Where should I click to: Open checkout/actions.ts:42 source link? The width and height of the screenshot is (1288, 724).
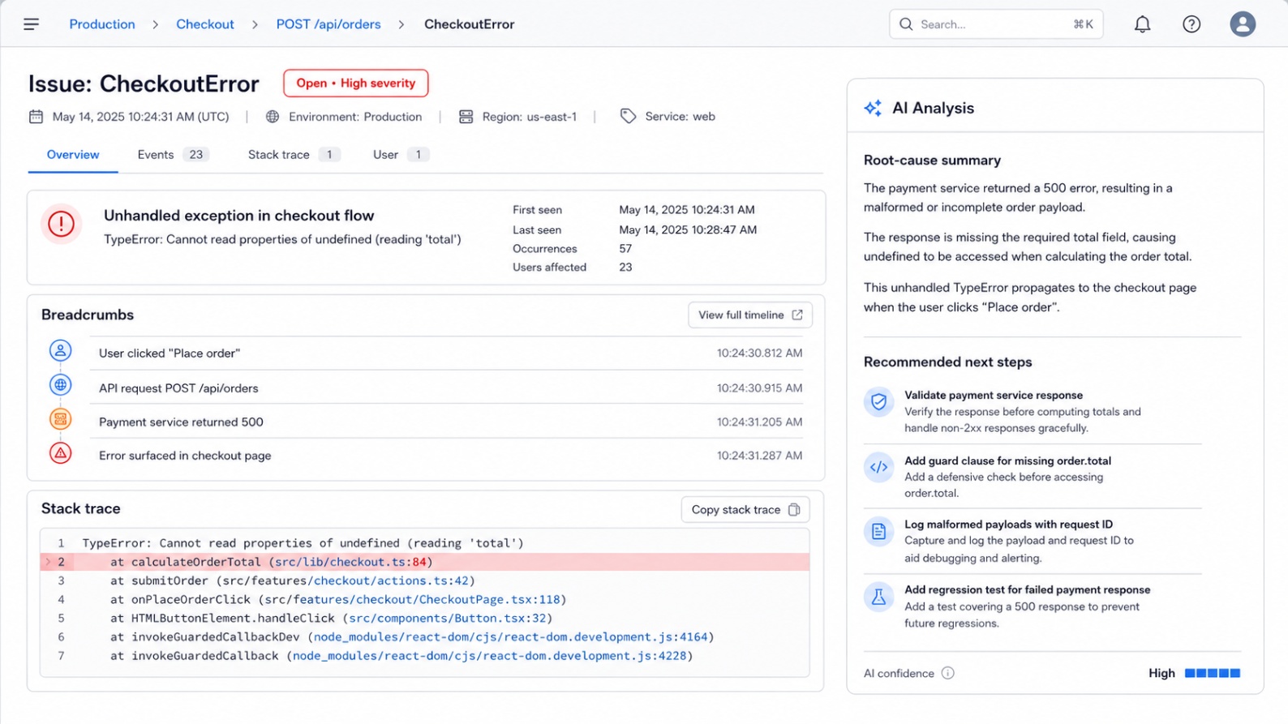(x=391, y=580)
